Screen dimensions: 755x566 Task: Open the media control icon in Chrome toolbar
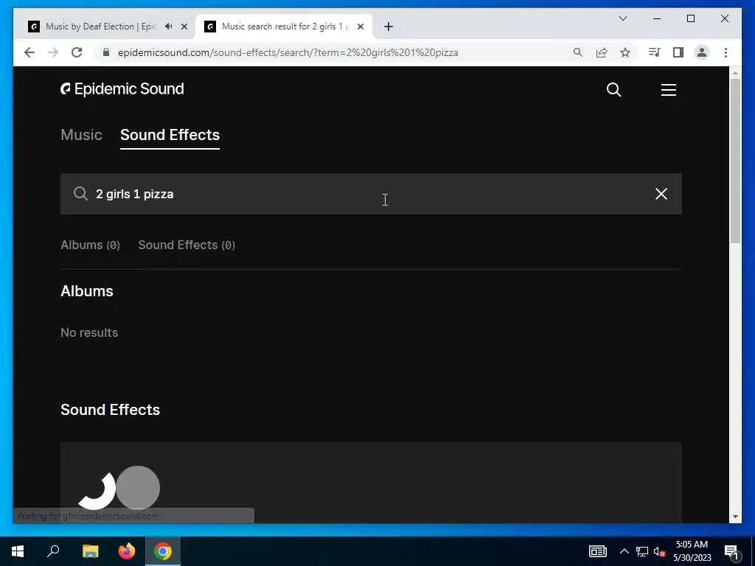pos(655,52)
